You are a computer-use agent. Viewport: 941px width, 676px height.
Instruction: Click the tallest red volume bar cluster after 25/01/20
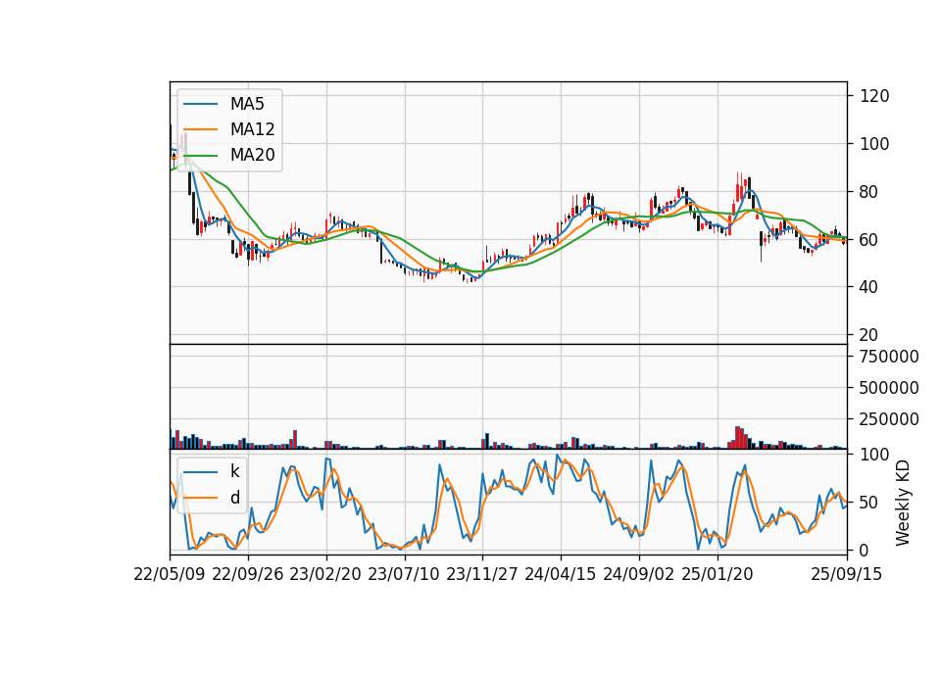(x=739, y=437)
